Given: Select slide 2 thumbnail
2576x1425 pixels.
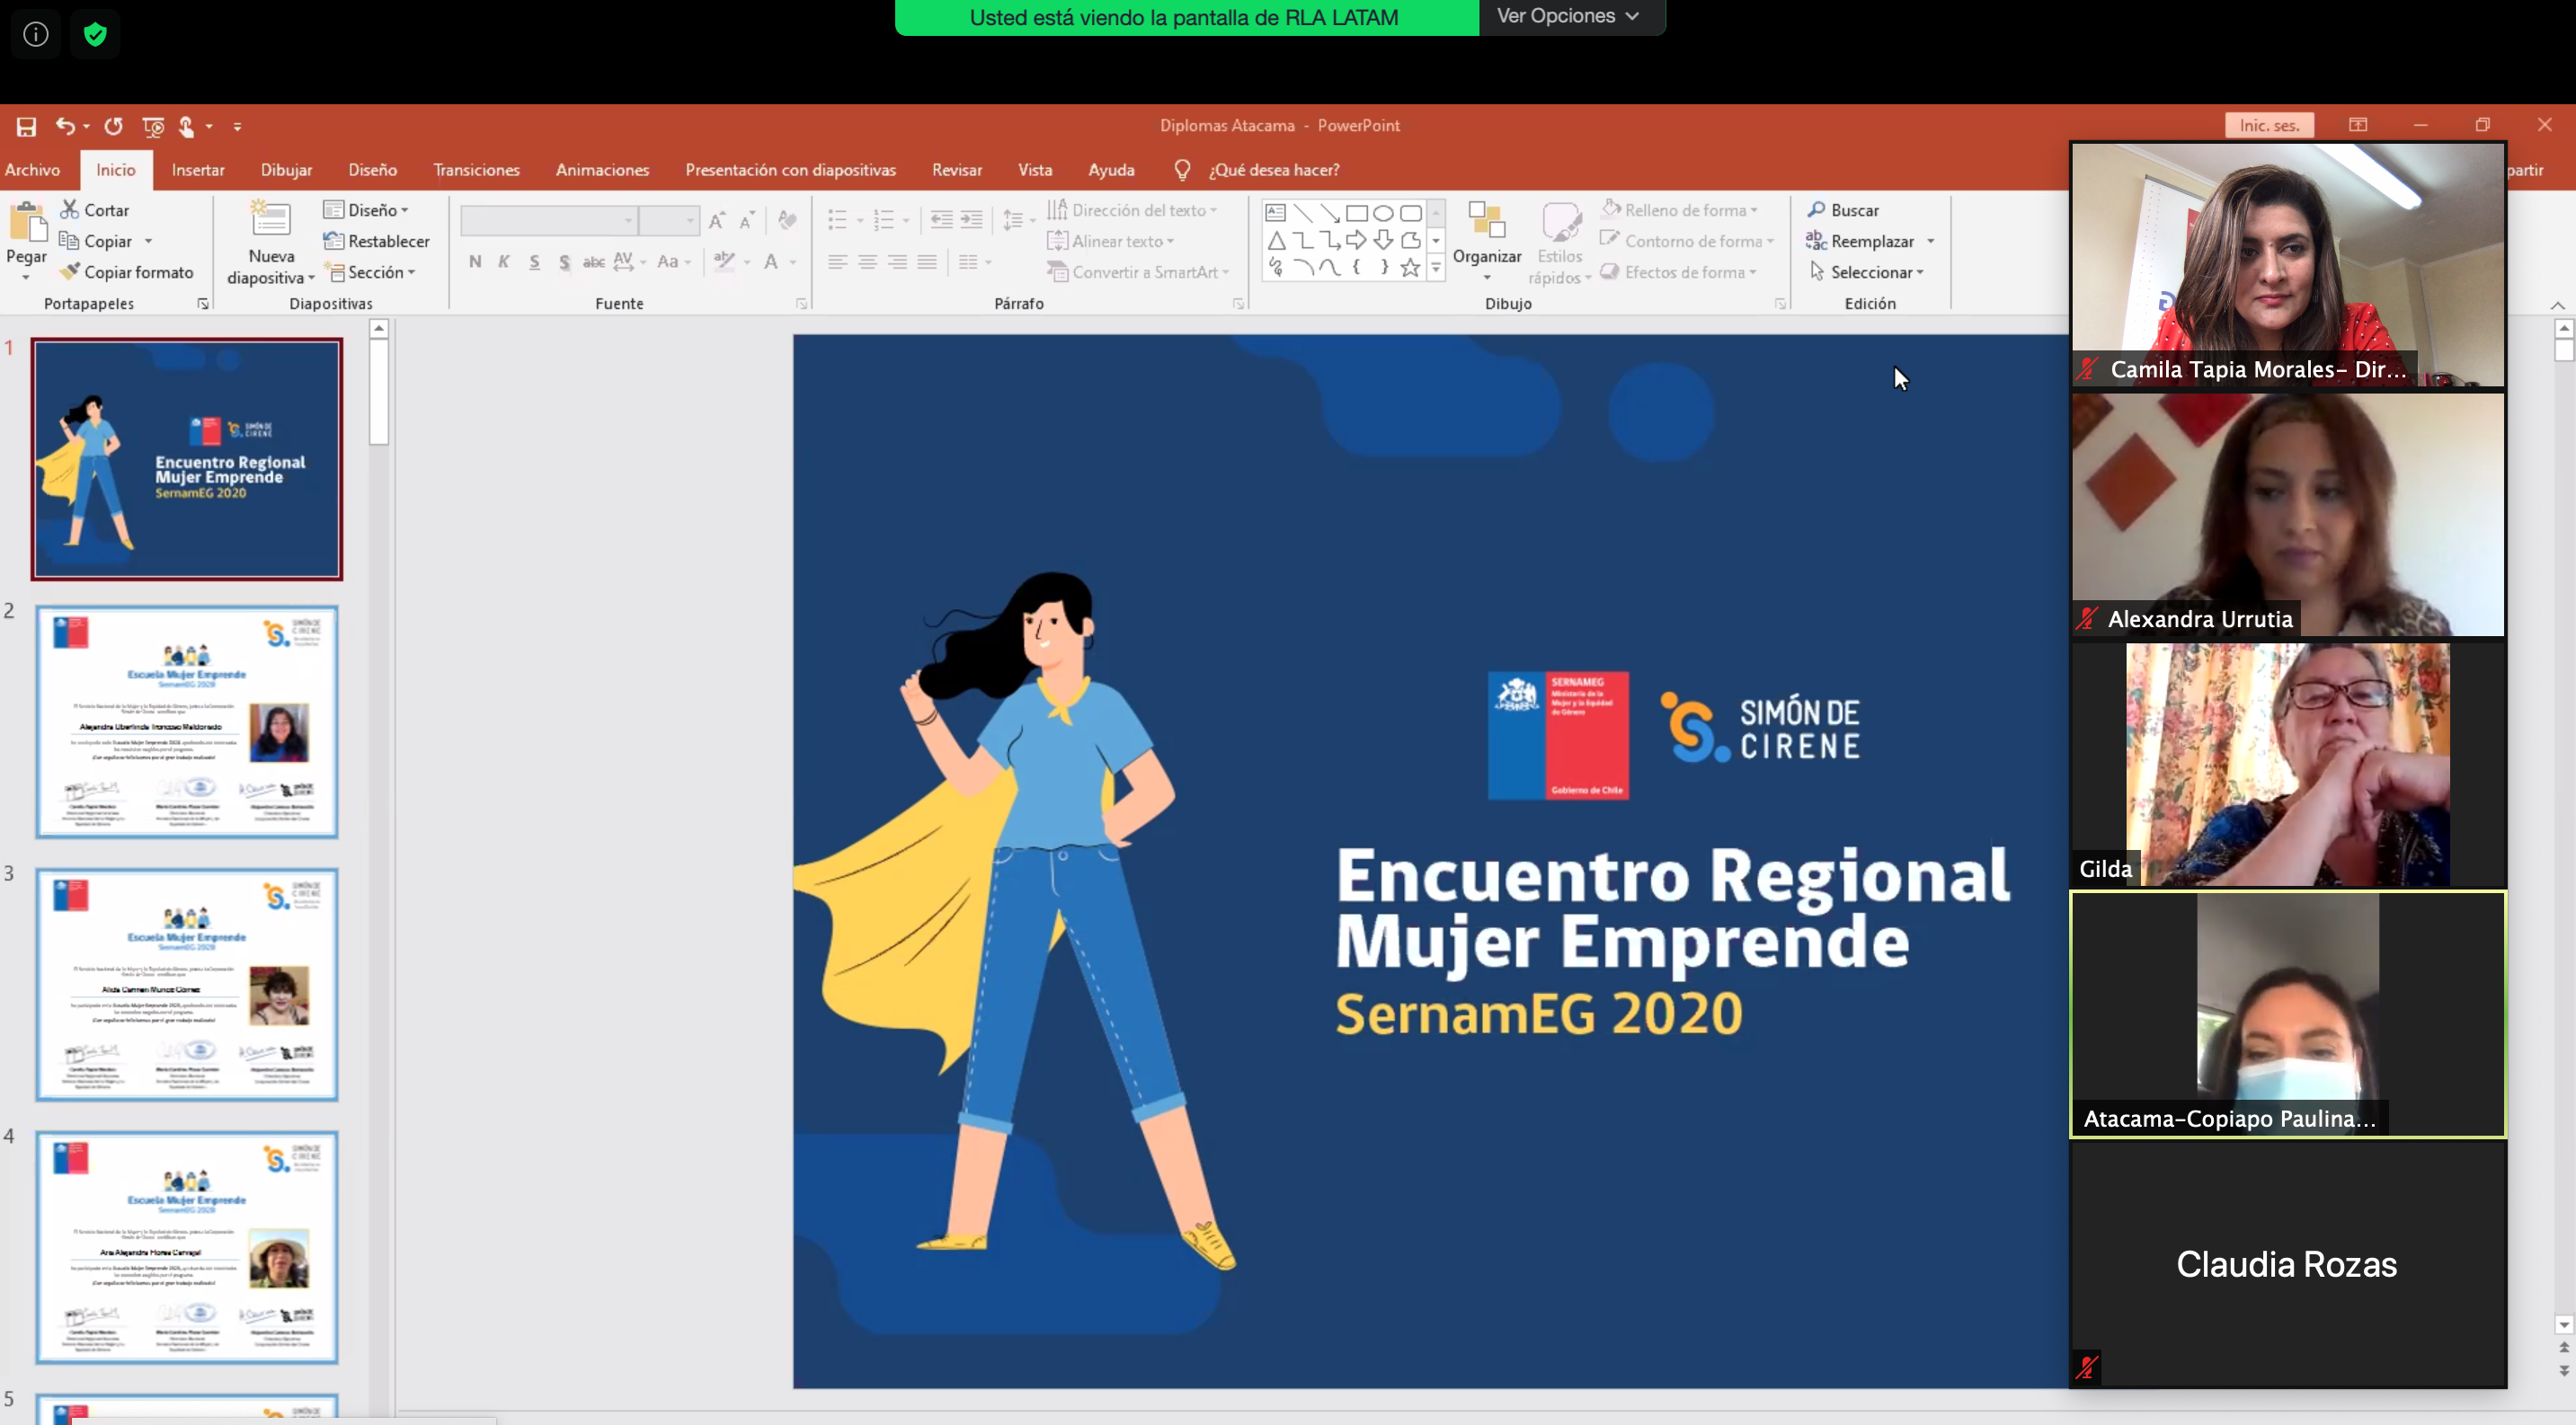Looking at the screenshot, I should [187, 721].
